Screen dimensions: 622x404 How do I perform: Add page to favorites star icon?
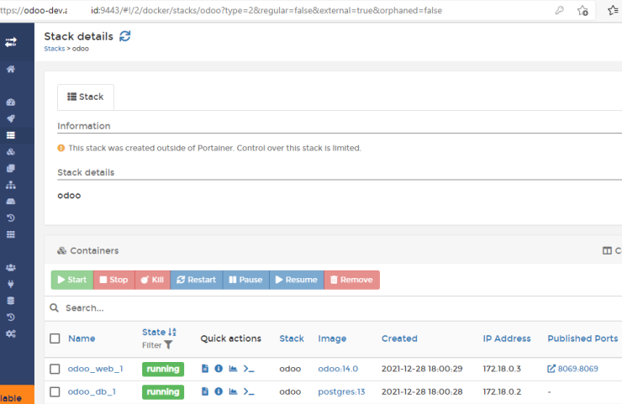pyautogui.click(x=582, y=10)
